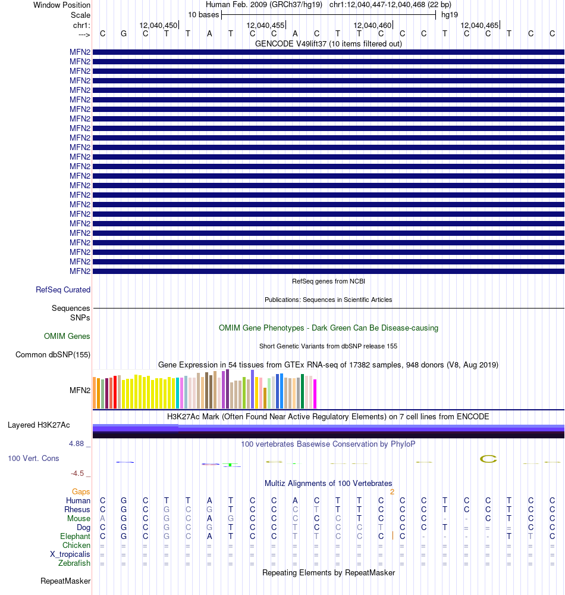Click the dark green bar in GTEx chart
Screen dimensions: 565x595
click(x=302, y=391)
